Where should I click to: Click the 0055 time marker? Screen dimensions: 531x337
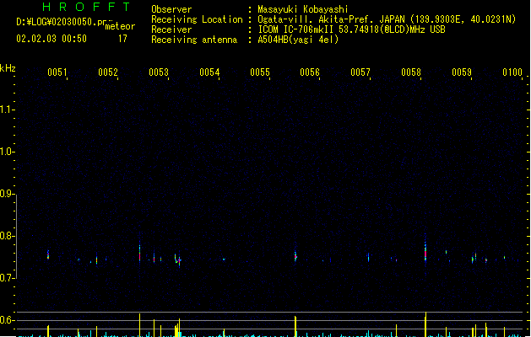point(260,72)
